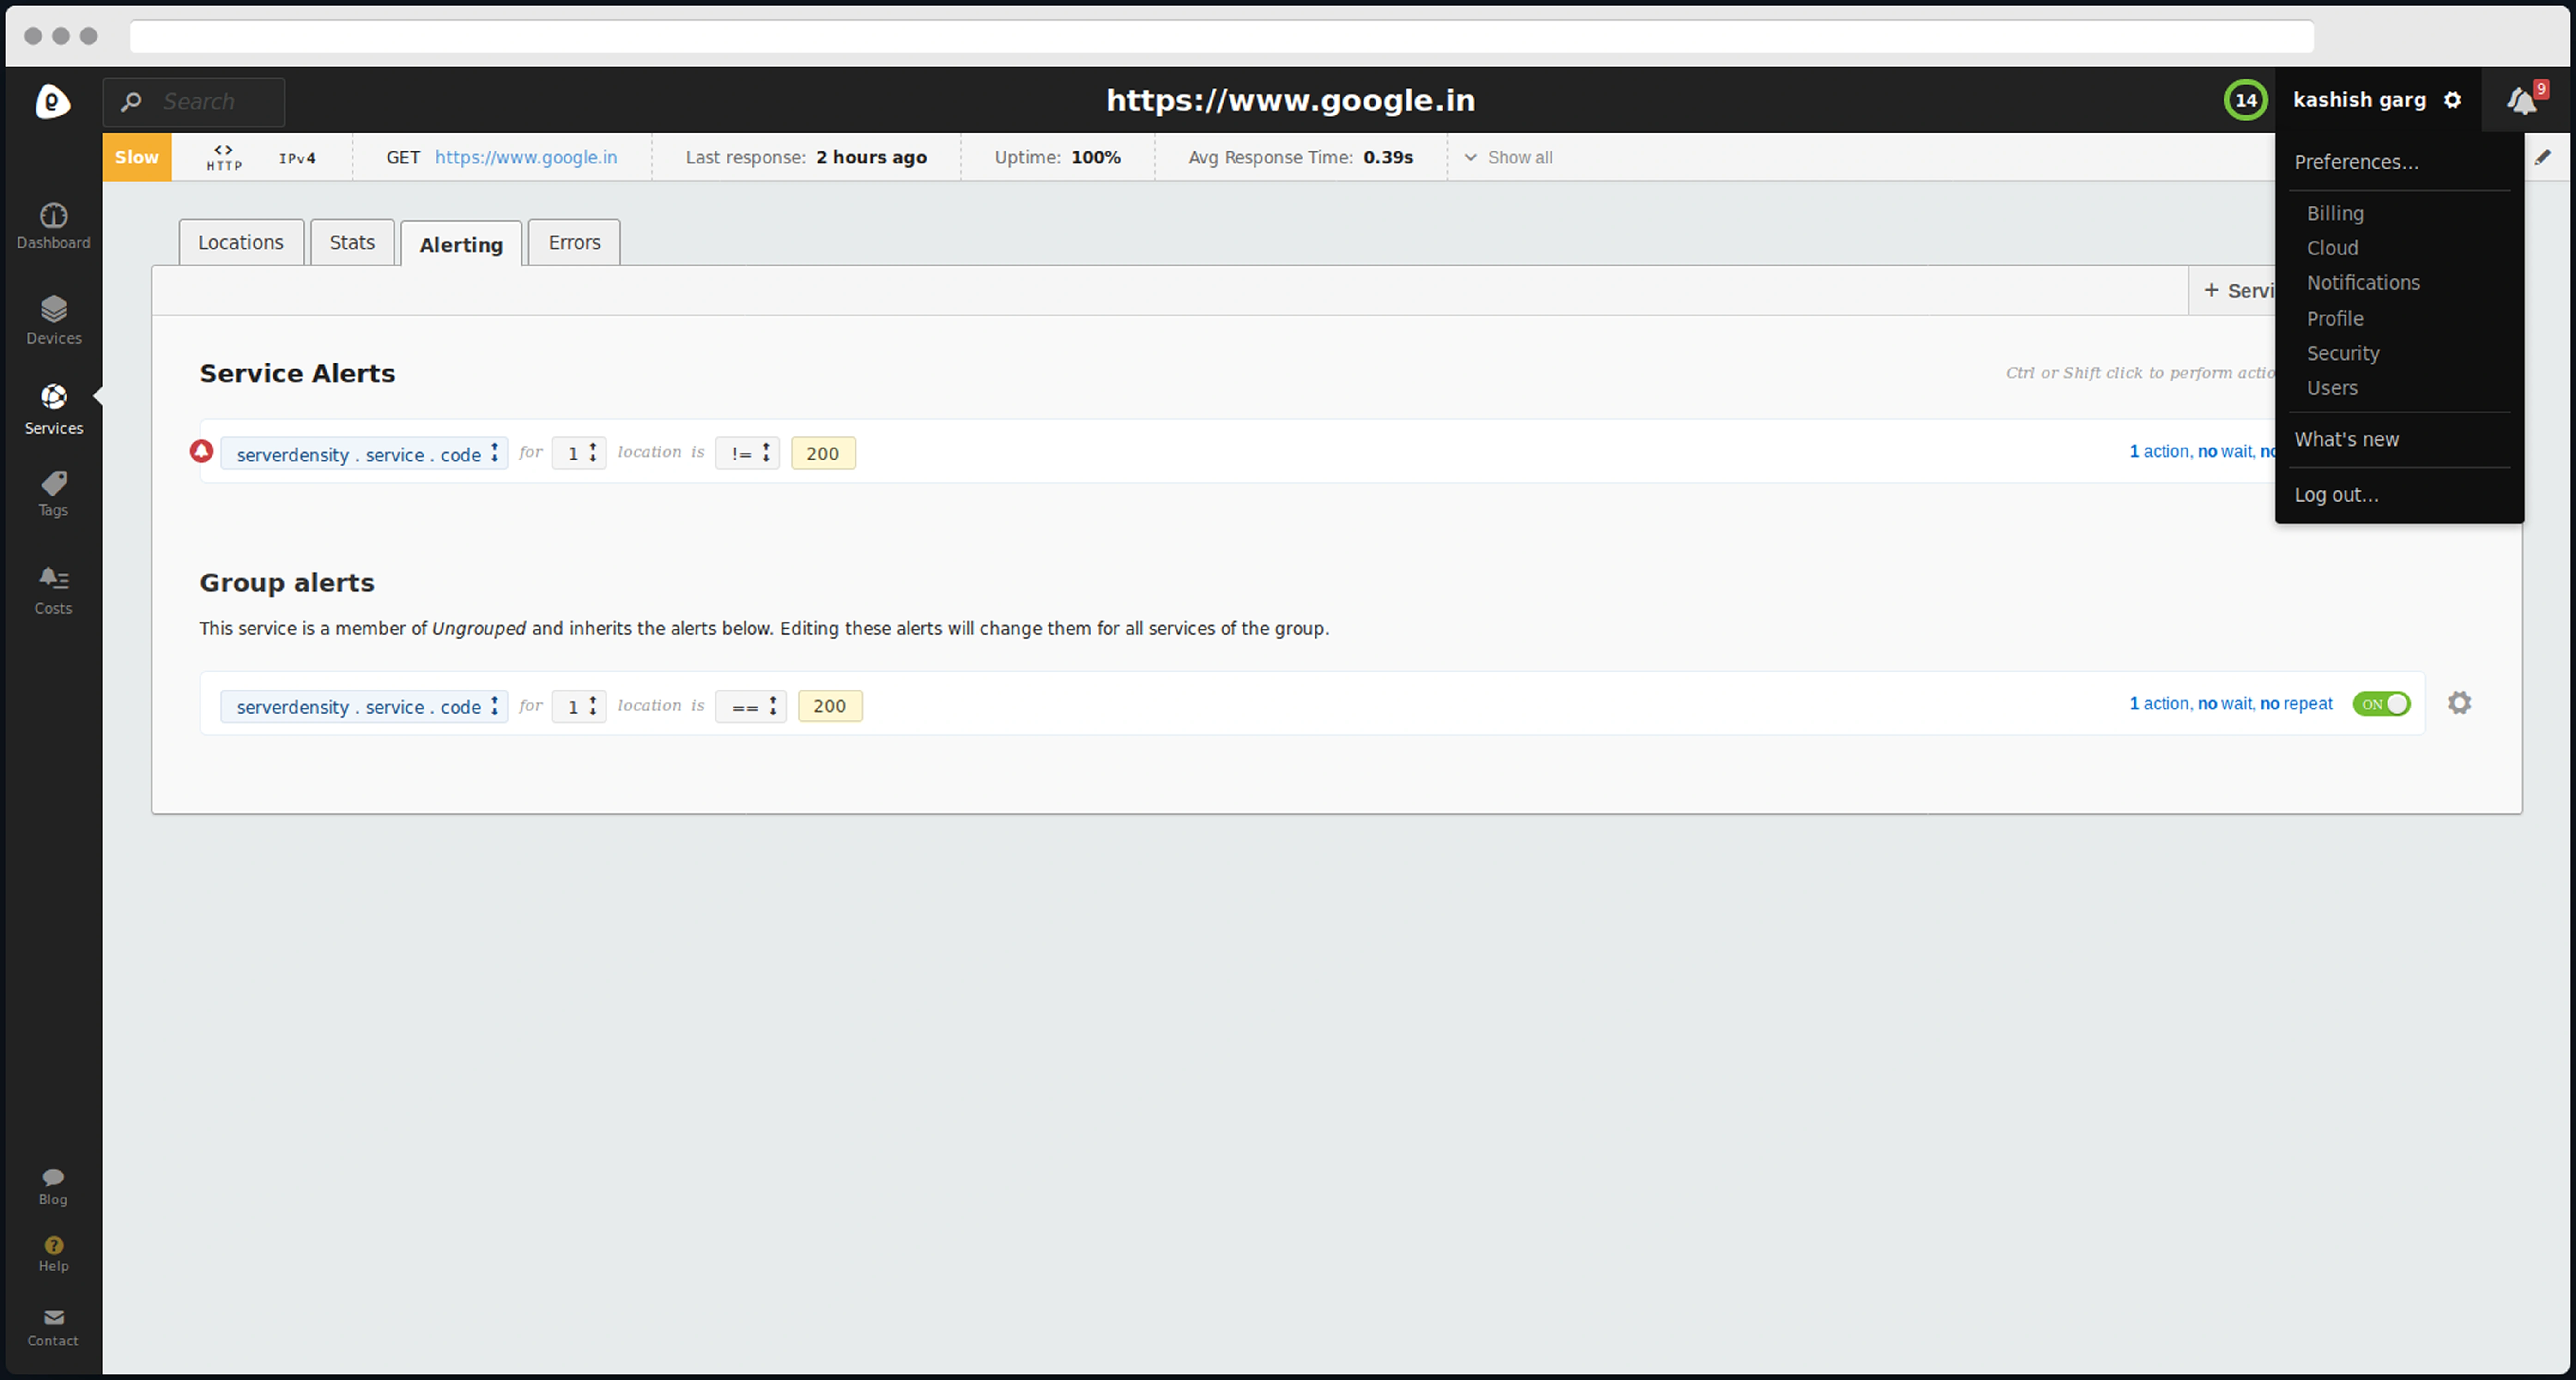Image resolution: width=2576 pixels, height=1380 pixels.
Task: Select Security from the user menu
Action: click(2342, 353)
